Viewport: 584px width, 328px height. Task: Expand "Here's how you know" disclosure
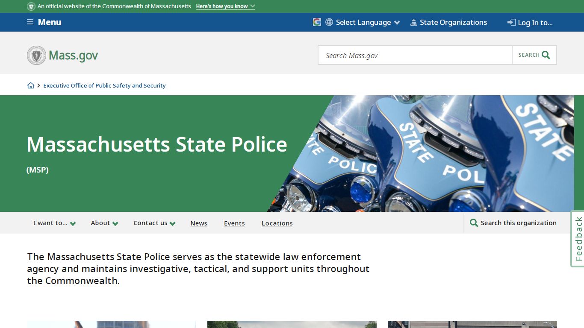226,6
